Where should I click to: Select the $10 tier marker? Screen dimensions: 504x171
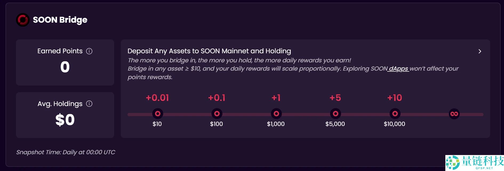(158, 114)
